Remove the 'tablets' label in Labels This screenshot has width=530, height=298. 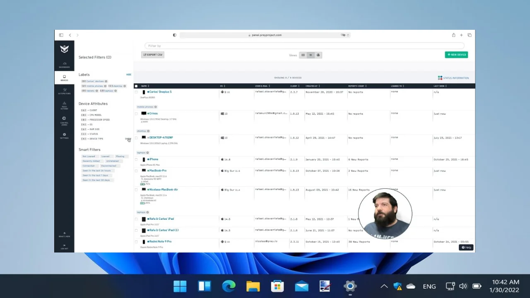tap(97, 91)
